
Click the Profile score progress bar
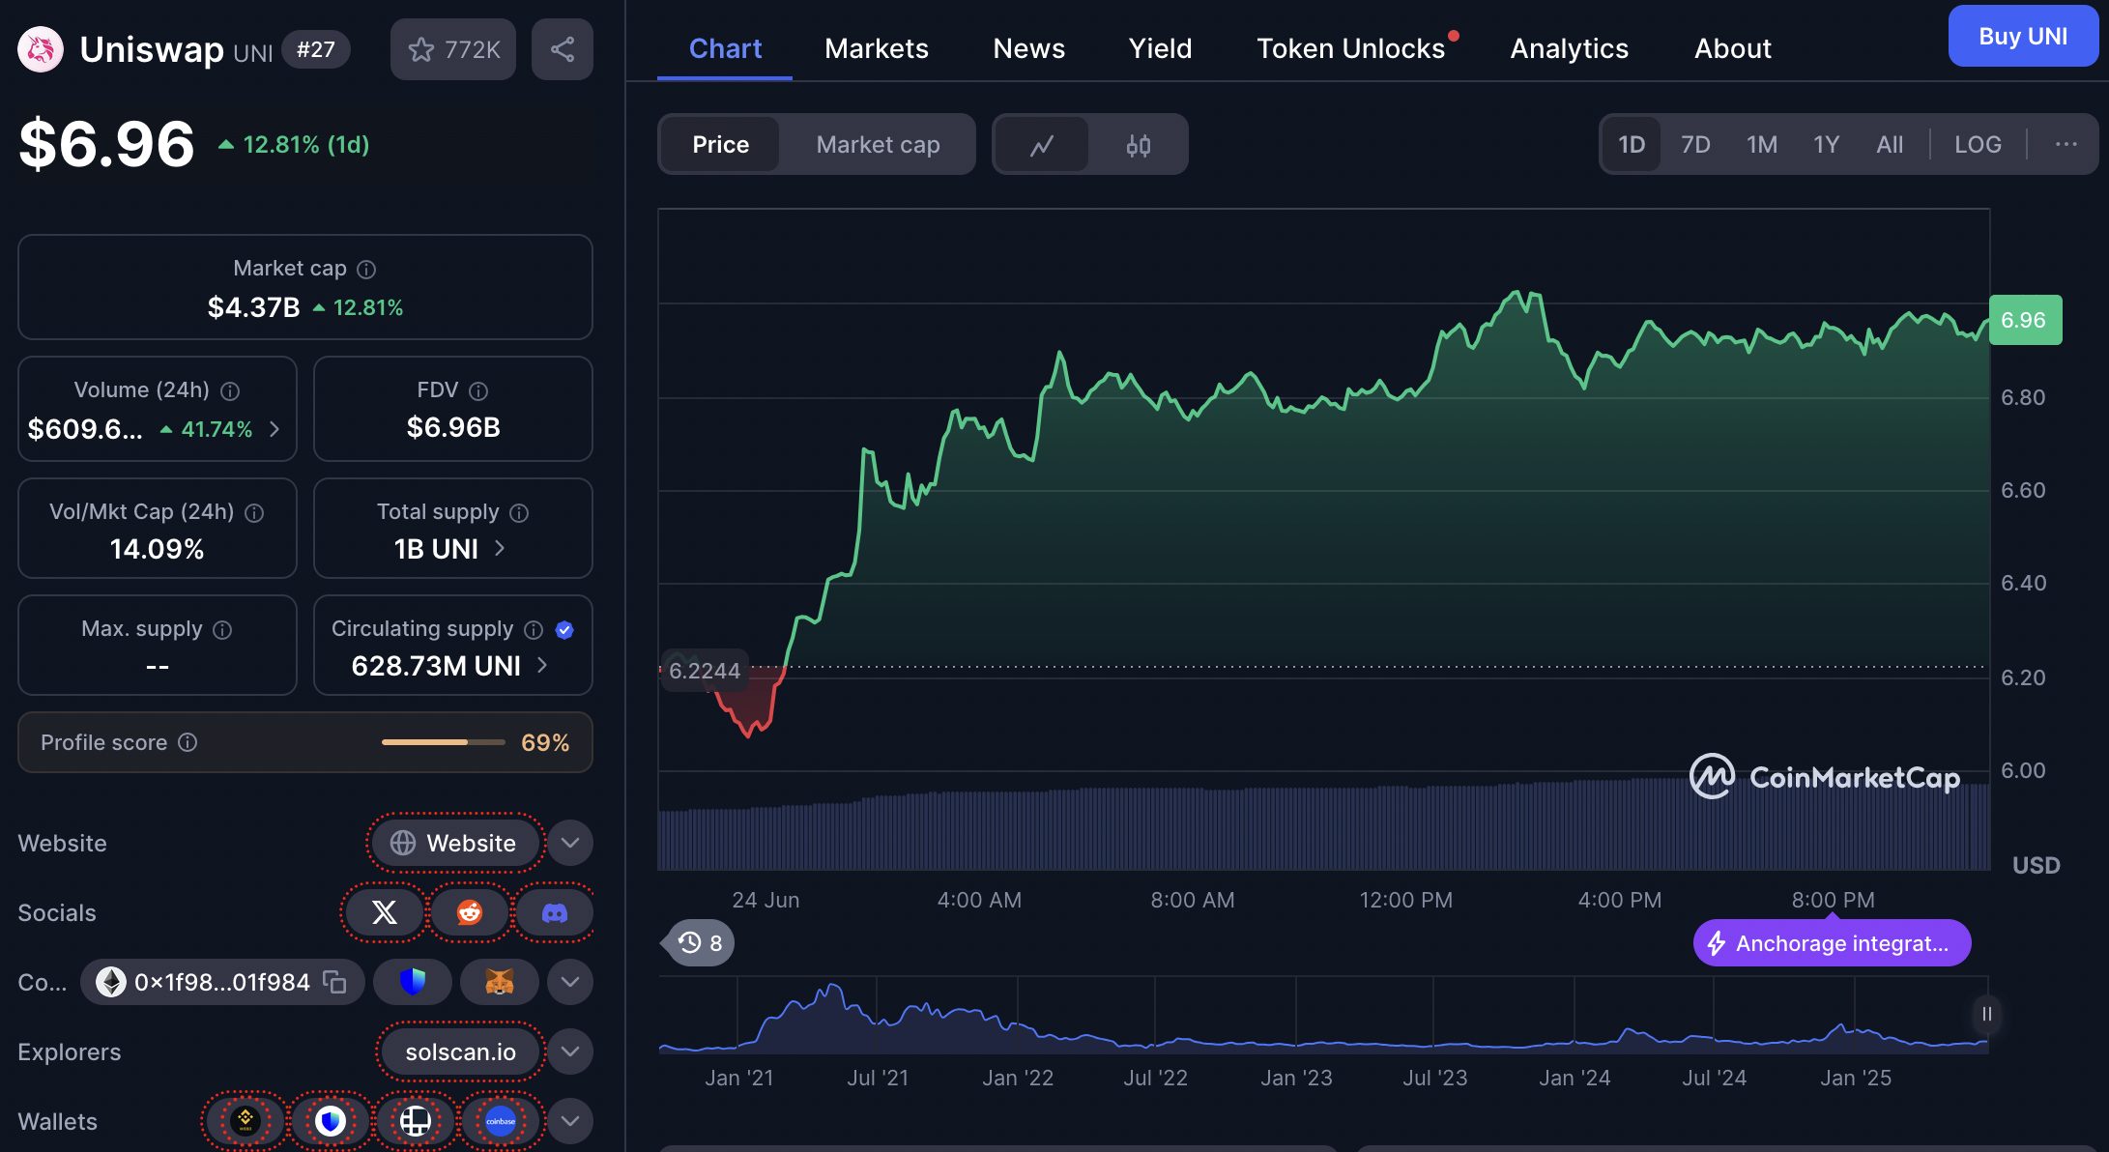point(444,742)
